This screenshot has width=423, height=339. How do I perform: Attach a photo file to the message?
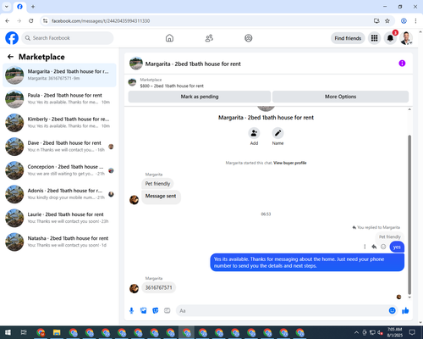point(144,311)
